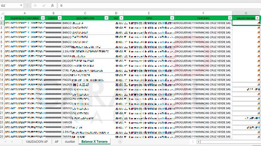Screen dimensions: 261x146
Task: Confirm the entry with the checkmark icon
Action: click(44, 6)
